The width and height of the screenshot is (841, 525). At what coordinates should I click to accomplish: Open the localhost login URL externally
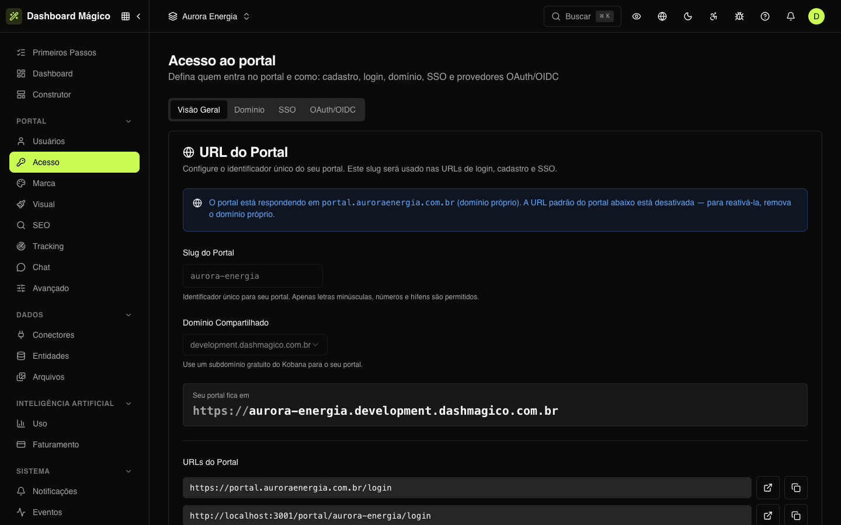click(768, 515)
